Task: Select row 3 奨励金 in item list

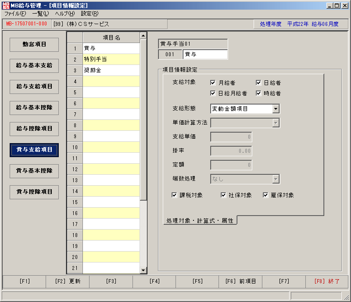Action: 111,70
